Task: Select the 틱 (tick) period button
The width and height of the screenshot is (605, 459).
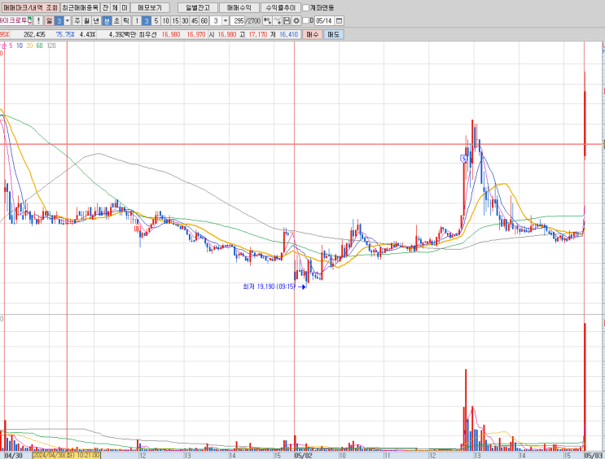Action: point(125,20)
